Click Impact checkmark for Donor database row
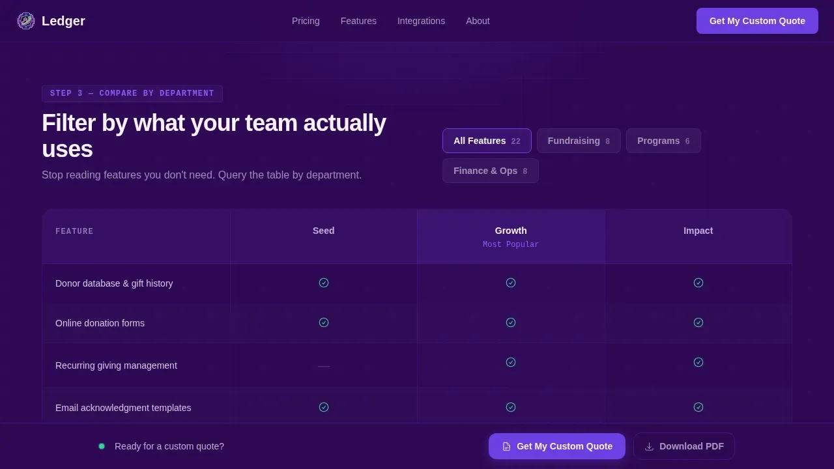The height and width of the screenshot is (469, 834). (x=698, y=283)
